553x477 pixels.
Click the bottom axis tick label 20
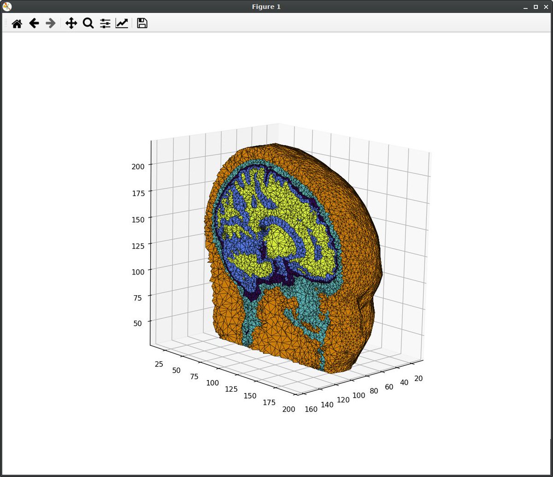(x=419, y=378)
